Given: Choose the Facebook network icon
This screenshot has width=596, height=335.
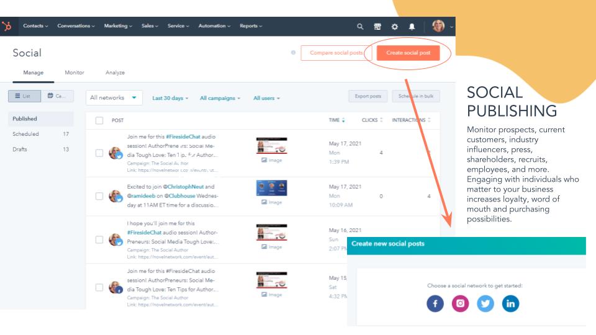Looking at the screenshot, I should click(435, 303).
